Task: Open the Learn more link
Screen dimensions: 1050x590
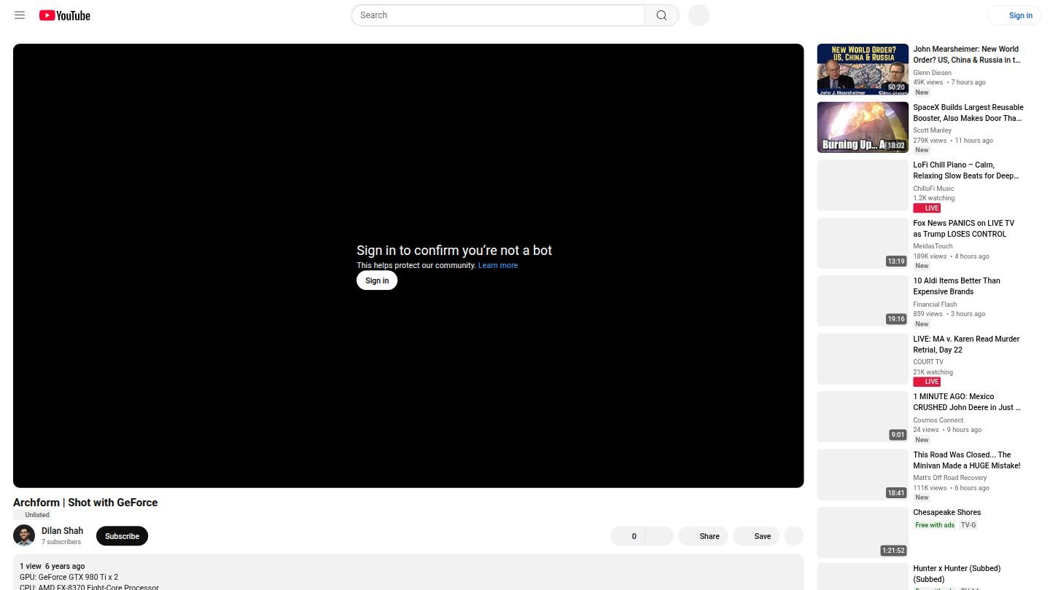Action: click(x=498, y=266)
